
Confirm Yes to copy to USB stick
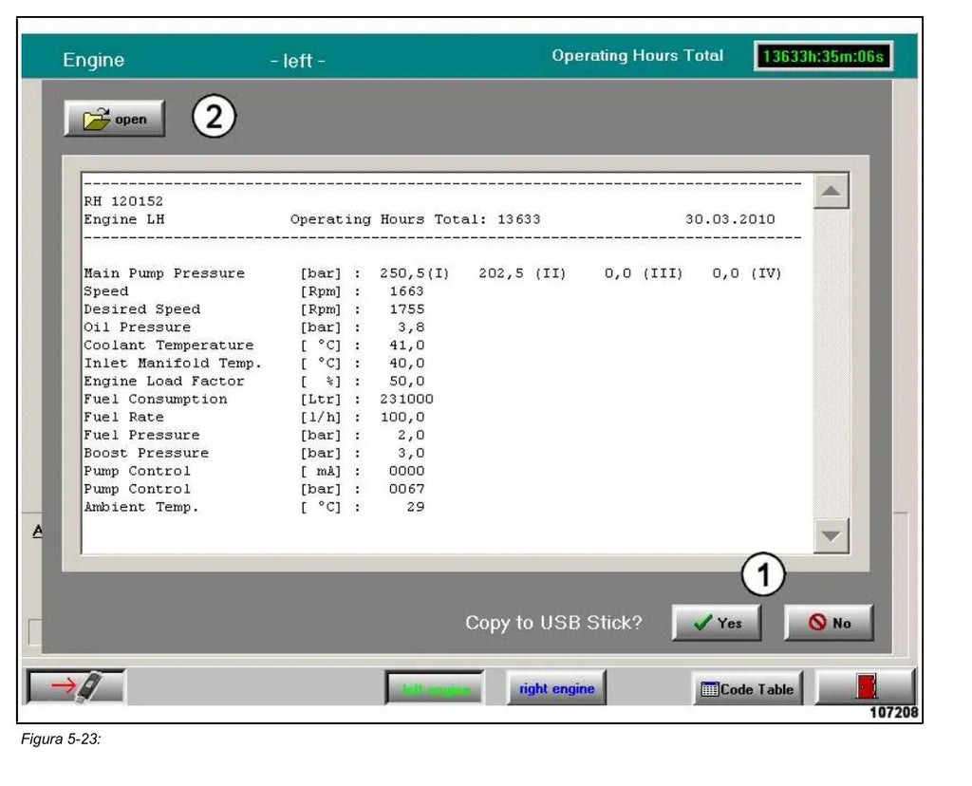(717, 623)
